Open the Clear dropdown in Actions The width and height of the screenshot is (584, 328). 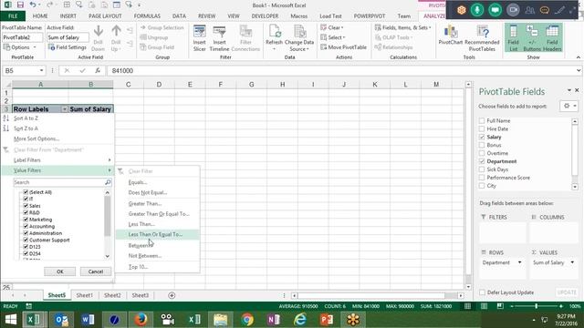click(332, 27)
